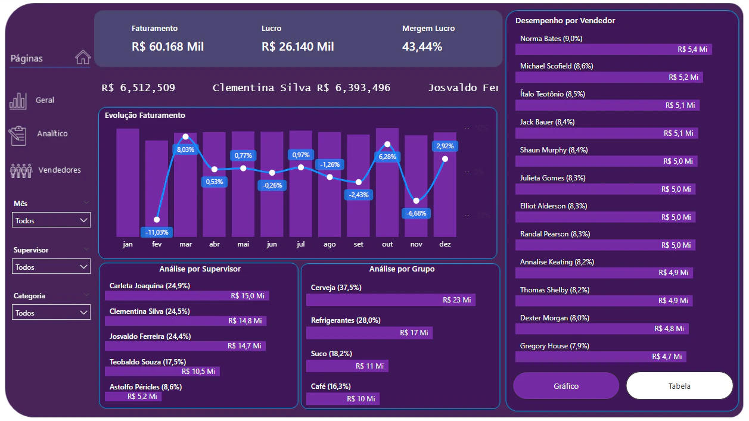This screenshot has width=749, height=421.
Task: Click the Análise por Grupo title
Action: 402,269
